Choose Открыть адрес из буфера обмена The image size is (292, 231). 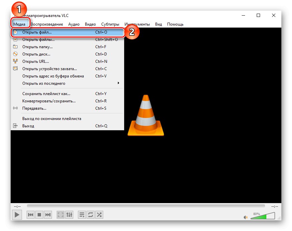(x=67, y=76)
